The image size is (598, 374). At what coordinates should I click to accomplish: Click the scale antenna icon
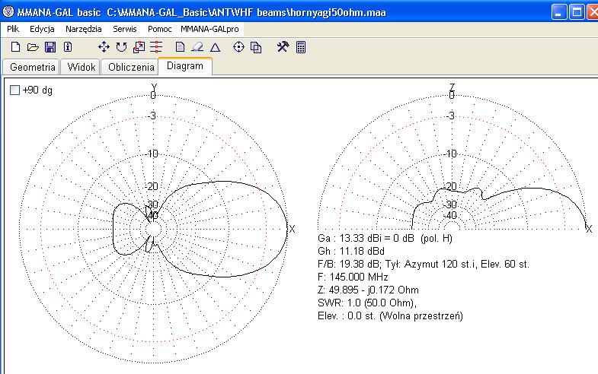point(139,47)
